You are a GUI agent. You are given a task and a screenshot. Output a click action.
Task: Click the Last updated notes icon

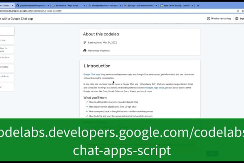tap(85, 42)
